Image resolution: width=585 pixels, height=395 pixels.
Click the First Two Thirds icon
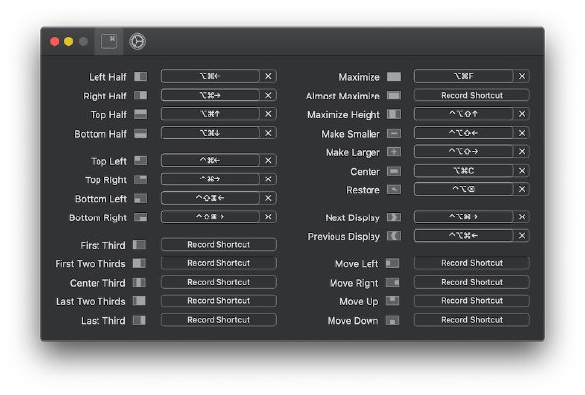pyautogui.click(x=139, y=263)
